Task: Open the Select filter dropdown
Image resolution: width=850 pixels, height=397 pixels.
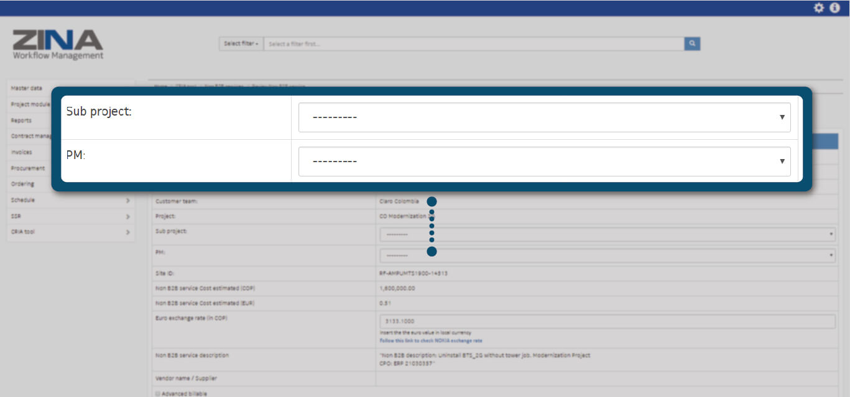Action: 241,43
